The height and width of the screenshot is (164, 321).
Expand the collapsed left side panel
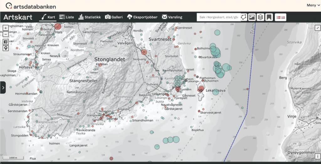tap(3, 88)
